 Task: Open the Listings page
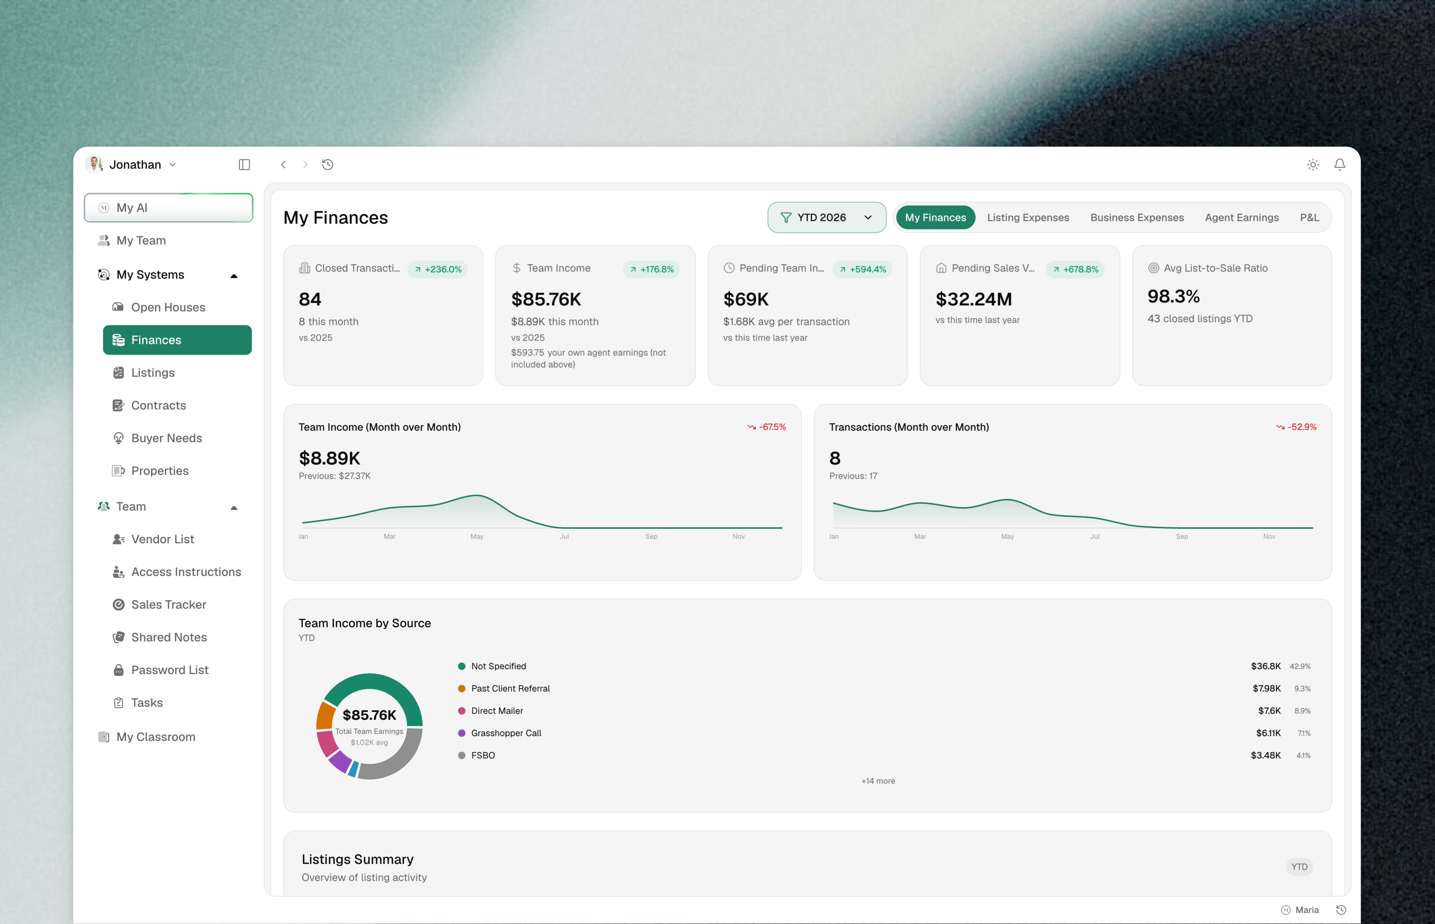click(177, 373)
